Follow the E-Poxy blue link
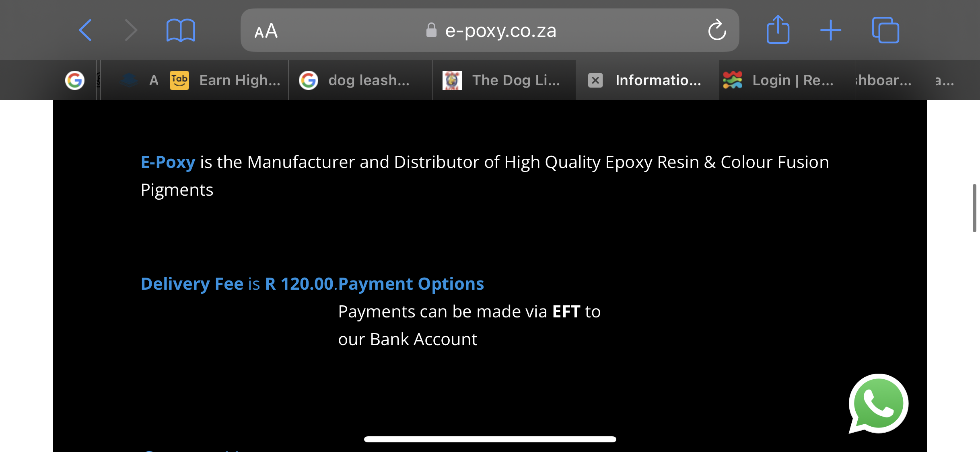Image resolution: width=980 pixels, height=452 pixels. point(168,162)
